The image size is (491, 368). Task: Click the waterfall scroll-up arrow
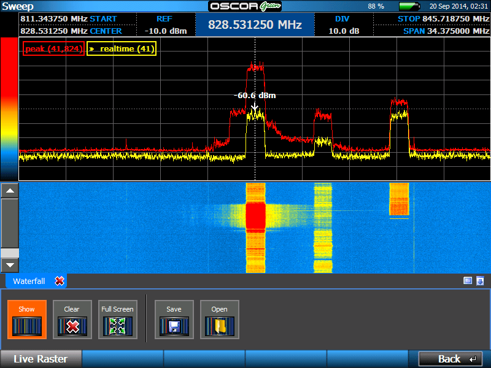coord(9,190)
